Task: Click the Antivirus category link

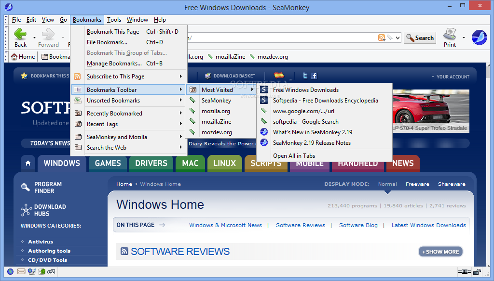Action: (x=41, y=242)
